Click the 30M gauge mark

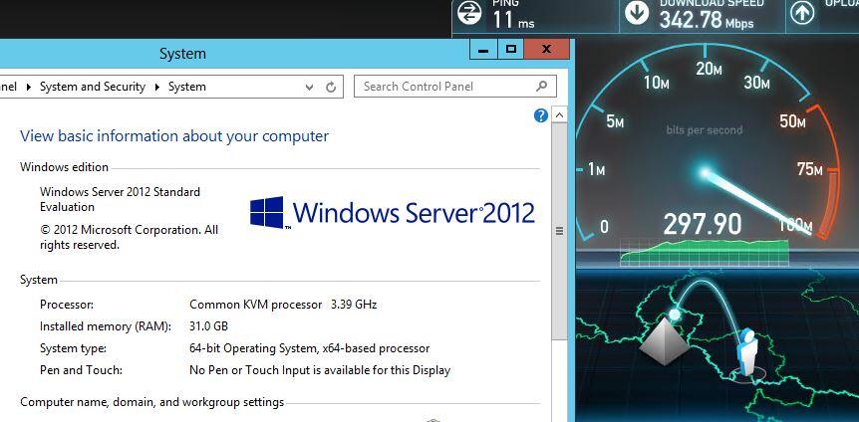(756, 82)
